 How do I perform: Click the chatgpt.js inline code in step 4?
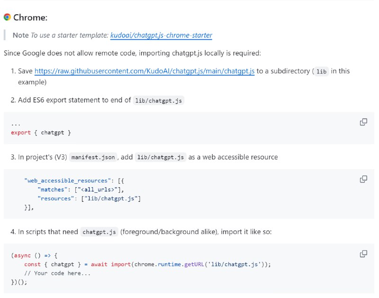pos(99,232)
